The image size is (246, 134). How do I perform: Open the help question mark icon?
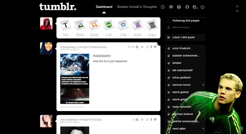click(x=179, y=7)
